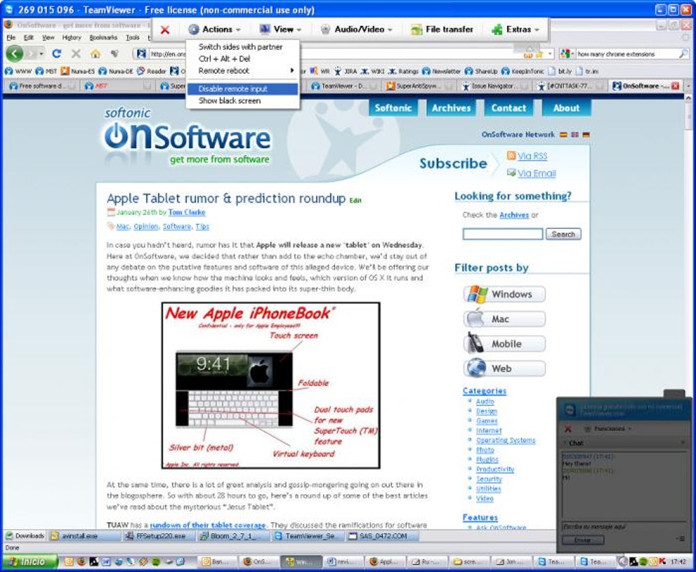Click the Firefox back button
Image resolution: width=696 pixels, height=572 pixels.
pos(15,54)
